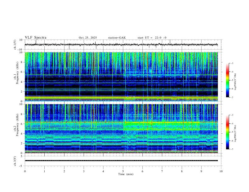Click the 'station=GAK' label

click(117, 38)
